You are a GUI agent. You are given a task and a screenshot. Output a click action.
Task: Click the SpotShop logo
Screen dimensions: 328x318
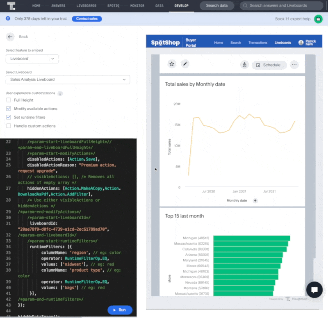(165, 43)
